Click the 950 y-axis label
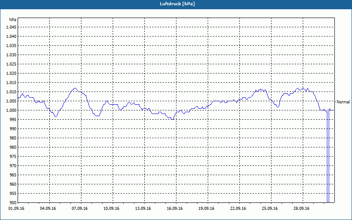The width and height of the screenshot is (352, 220). coord(13,202)
